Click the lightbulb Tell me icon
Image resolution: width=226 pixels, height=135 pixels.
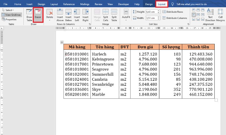click(172, 4)
